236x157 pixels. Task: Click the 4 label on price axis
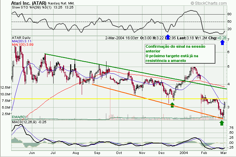click(x=228, y=84)
